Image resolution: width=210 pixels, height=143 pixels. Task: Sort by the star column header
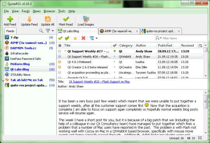(60, 45)
